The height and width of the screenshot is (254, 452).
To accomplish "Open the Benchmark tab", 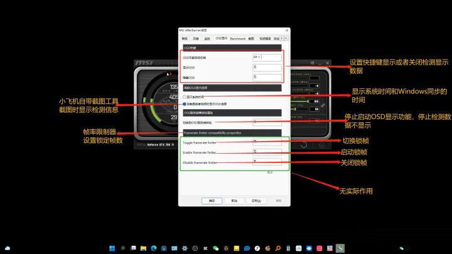I will click(238, 39).
